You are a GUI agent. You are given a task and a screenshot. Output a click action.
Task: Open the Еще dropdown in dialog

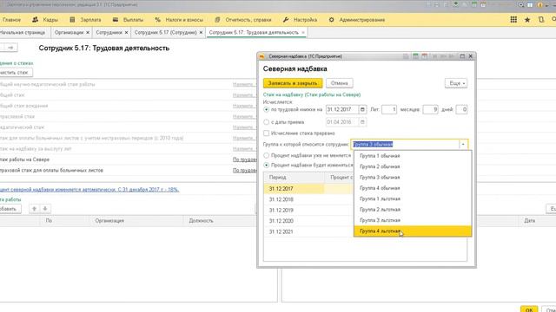[456, 83]
